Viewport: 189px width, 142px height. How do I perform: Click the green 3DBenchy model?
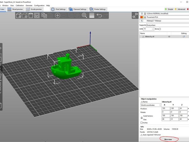click(66, 68)
